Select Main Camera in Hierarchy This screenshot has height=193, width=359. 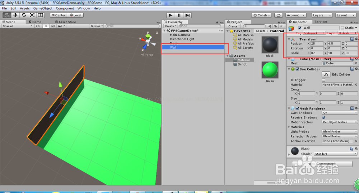click(x=180, y=35)
